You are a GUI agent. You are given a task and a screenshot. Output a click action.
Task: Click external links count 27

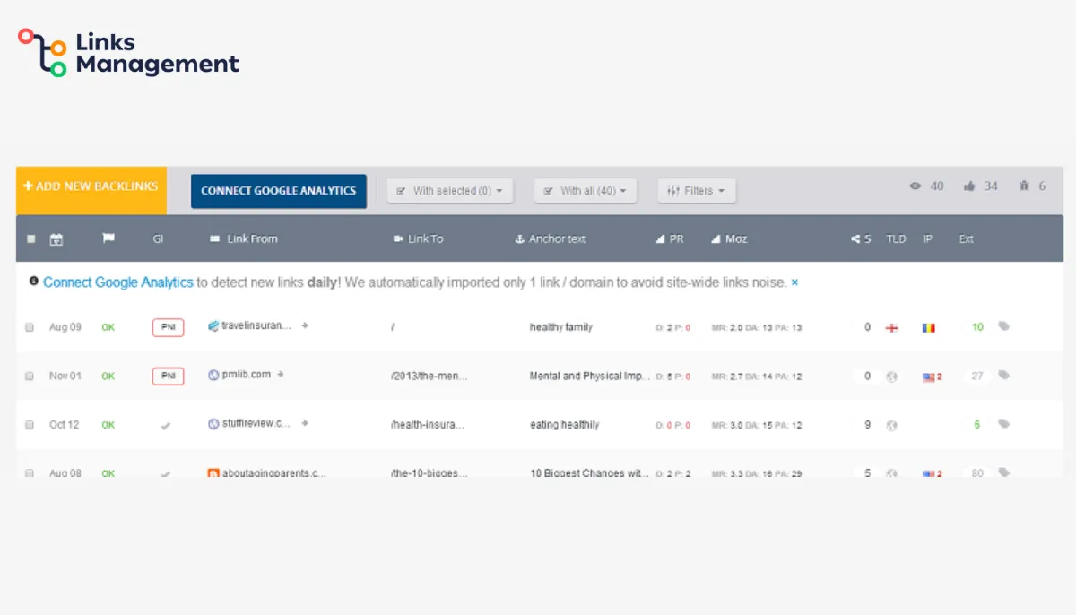[977, 377]
